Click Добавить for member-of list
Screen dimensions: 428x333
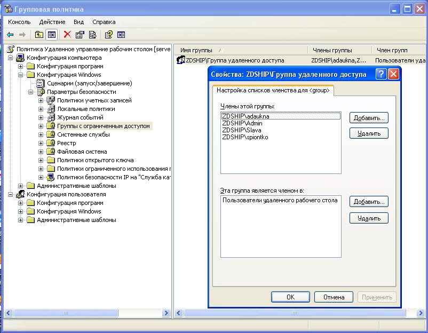(369, 202)
